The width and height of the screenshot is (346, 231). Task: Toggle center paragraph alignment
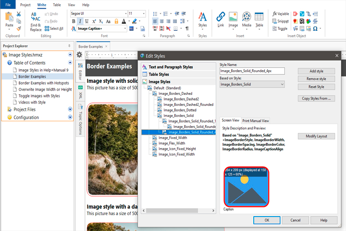coord(162,21)
